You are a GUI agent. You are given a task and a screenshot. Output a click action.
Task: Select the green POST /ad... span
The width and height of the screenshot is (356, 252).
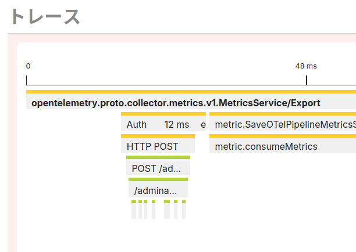[x=158, y=165]
